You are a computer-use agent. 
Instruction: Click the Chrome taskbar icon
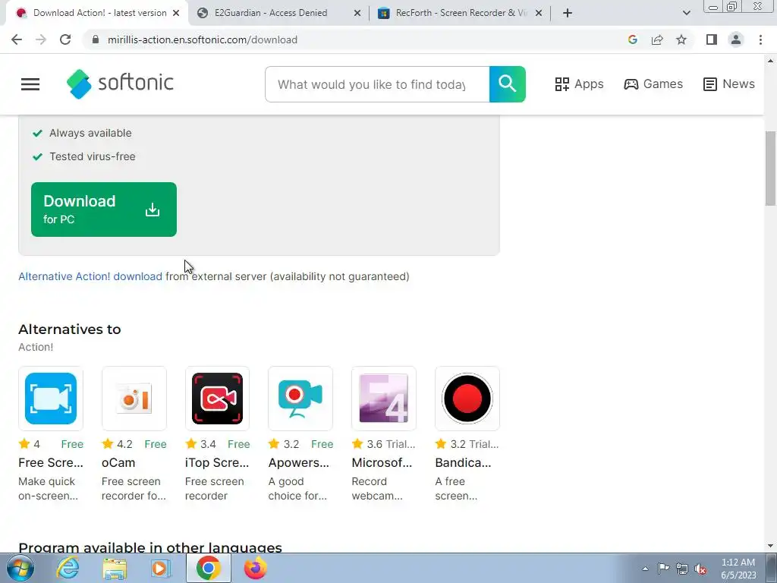click(x=208, y=568)
